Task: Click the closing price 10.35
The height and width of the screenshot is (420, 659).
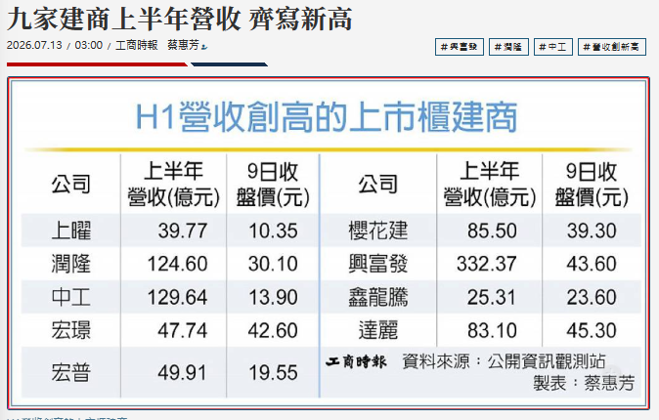Action: point(273,231)
